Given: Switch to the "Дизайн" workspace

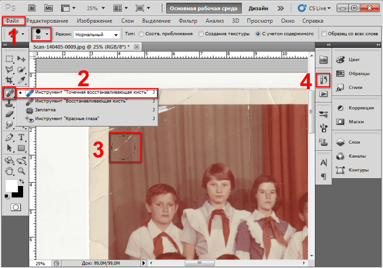Looking at the screenshot, I should [258, 8].
